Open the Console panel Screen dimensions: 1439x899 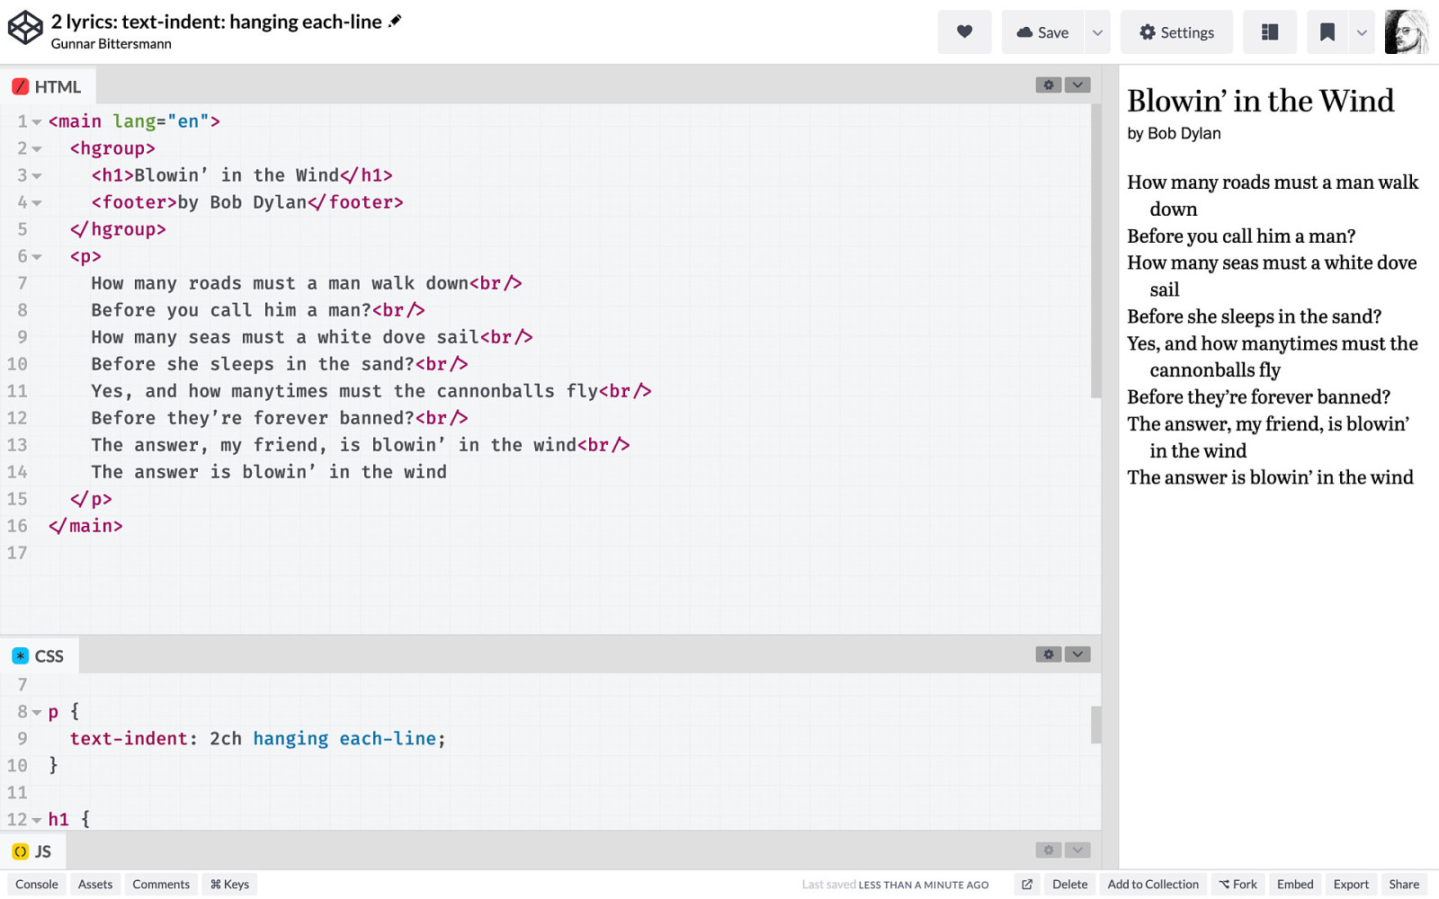[x=37, y=885]
